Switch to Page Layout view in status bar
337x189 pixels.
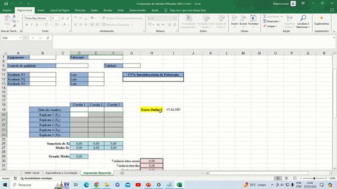(x=286, y=178)
